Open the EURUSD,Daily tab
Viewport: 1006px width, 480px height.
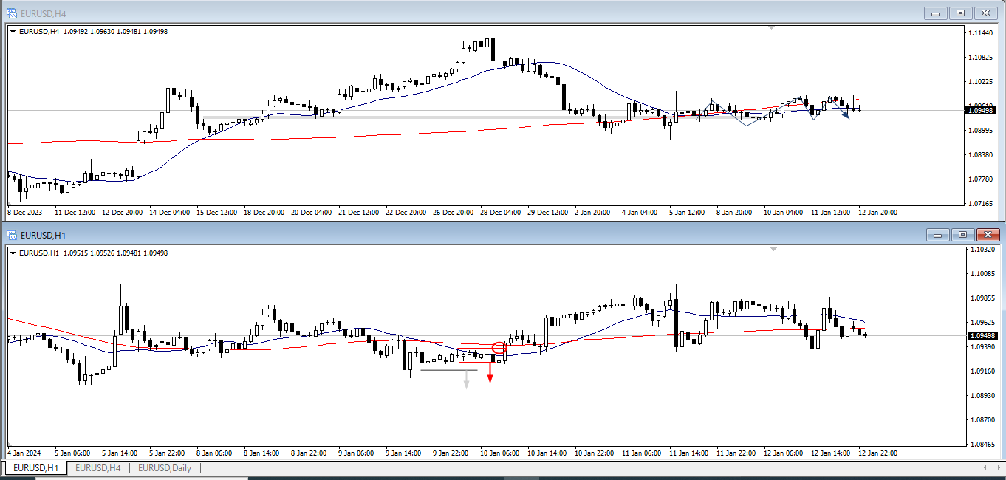coord(164,468)
